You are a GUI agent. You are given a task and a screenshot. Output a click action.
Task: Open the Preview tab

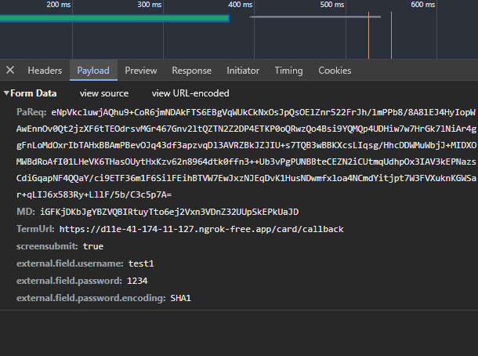tap(141, 71)
